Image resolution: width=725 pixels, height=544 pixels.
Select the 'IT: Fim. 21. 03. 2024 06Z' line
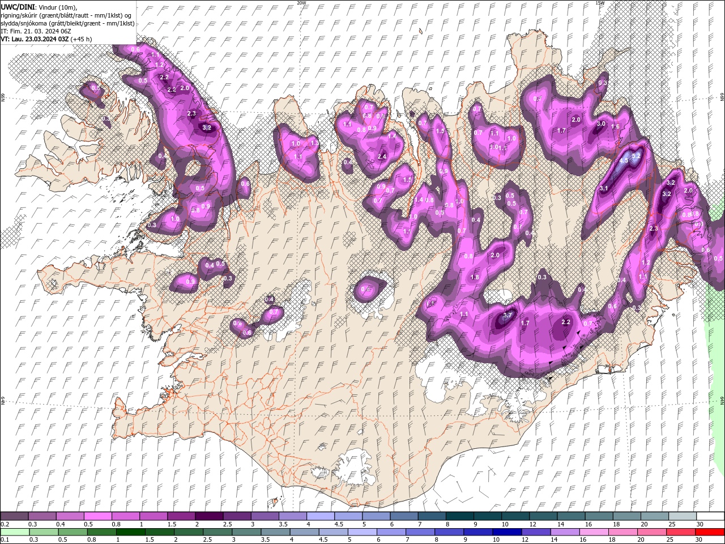(35, 31)
